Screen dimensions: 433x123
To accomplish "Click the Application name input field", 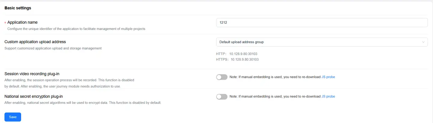I will point(322,22).
